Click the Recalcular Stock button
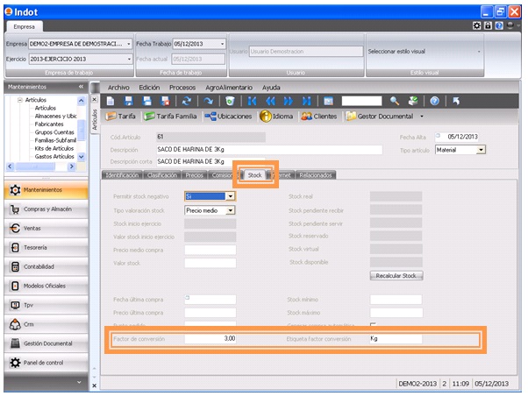The width and height of the screenshot is (528, 396). coord(396,275)
